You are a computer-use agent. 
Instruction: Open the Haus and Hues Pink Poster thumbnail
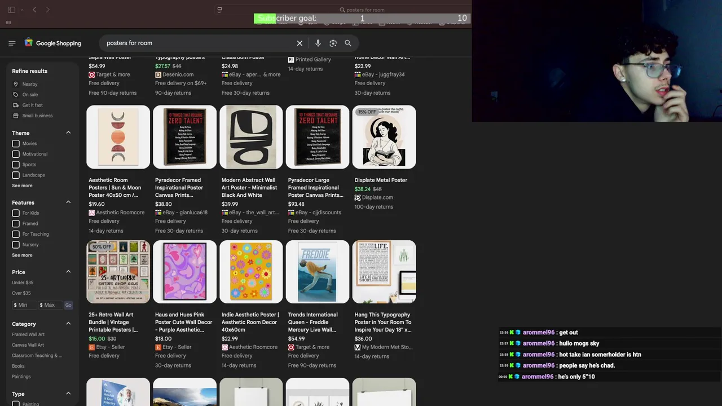[x=184, y=272]
